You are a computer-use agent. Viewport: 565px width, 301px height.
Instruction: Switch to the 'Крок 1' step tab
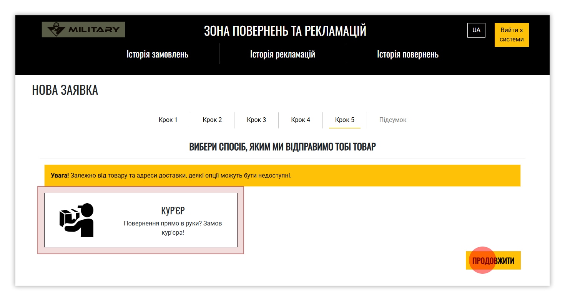pyautogui.click(x=168, y=120)
